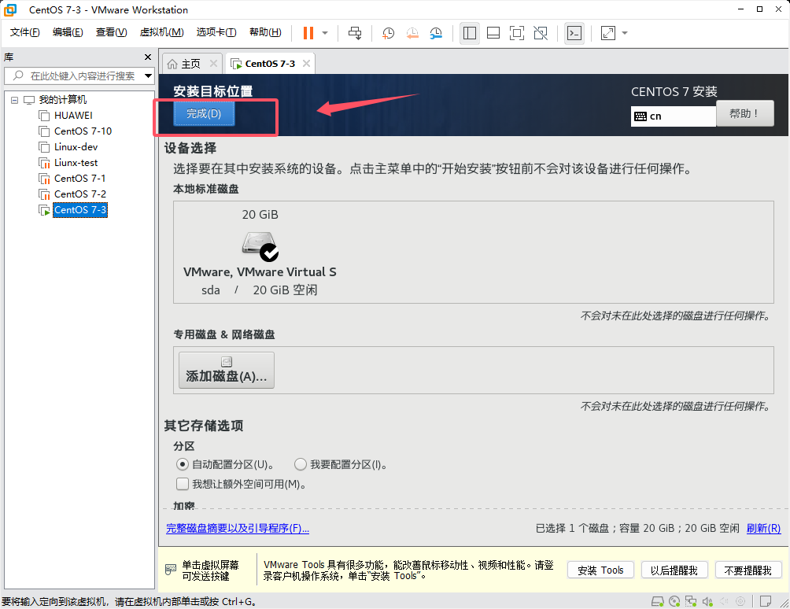Close the 主页 tab
Screen dimensions: 790x609
[213, 64]
